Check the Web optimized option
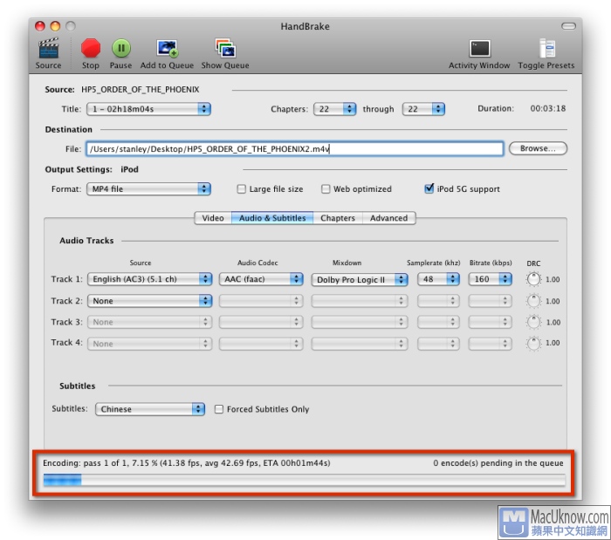The width and height of the screenshot is (611, 540). (x=326, y=189)
